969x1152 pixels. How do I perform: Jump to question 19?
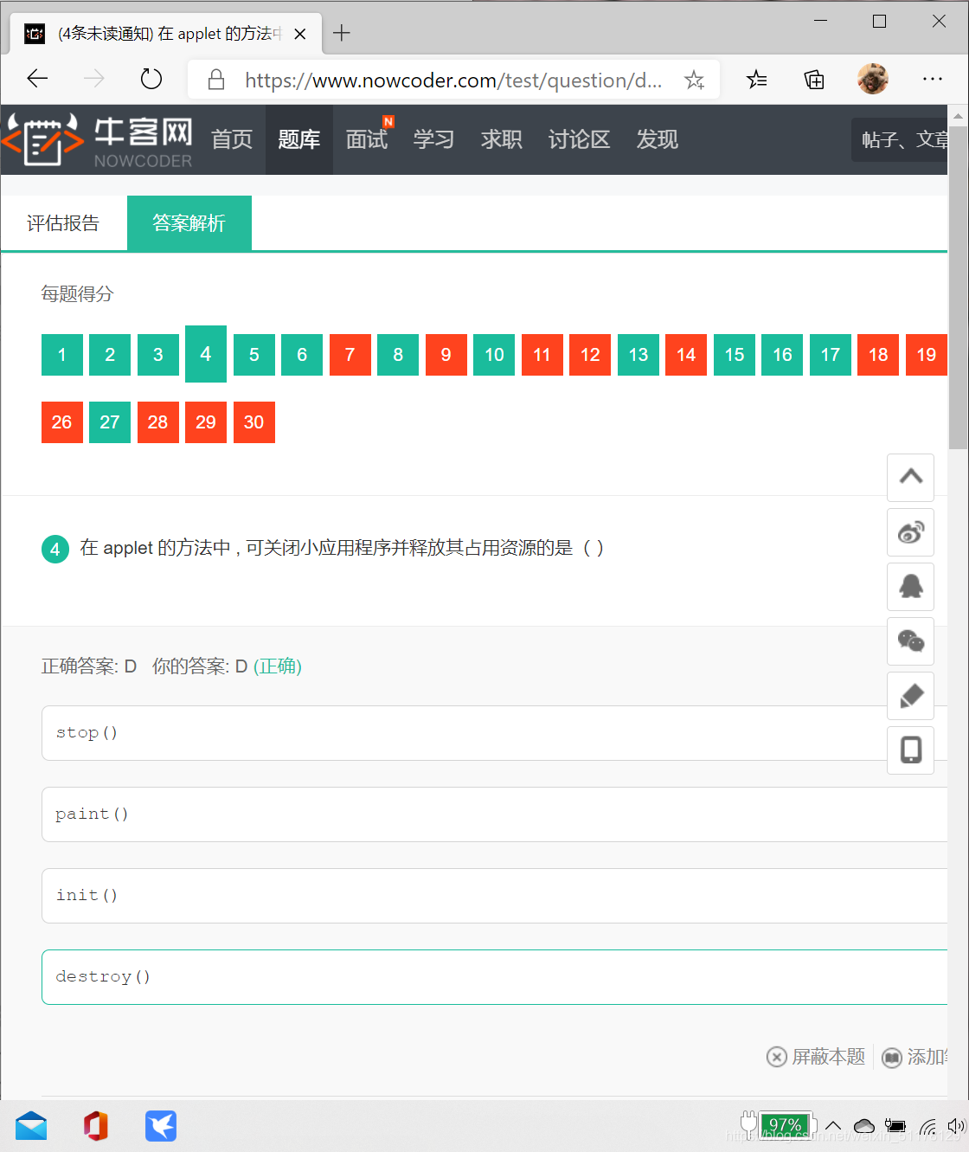pyautogui.click(x=927, y=355)
